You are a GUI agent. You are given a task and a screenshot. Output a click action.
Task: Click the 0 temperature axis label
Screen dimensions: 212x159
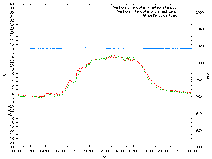click(x=13, y=86)
